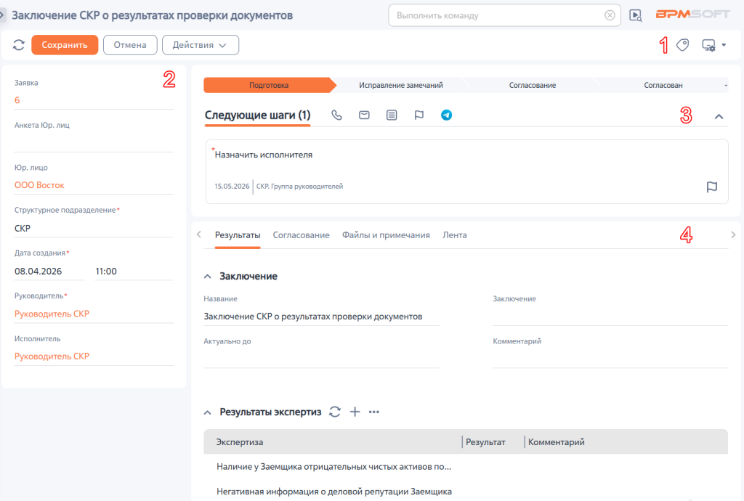Click the creation time field 11:00

[x=134, y=272]
